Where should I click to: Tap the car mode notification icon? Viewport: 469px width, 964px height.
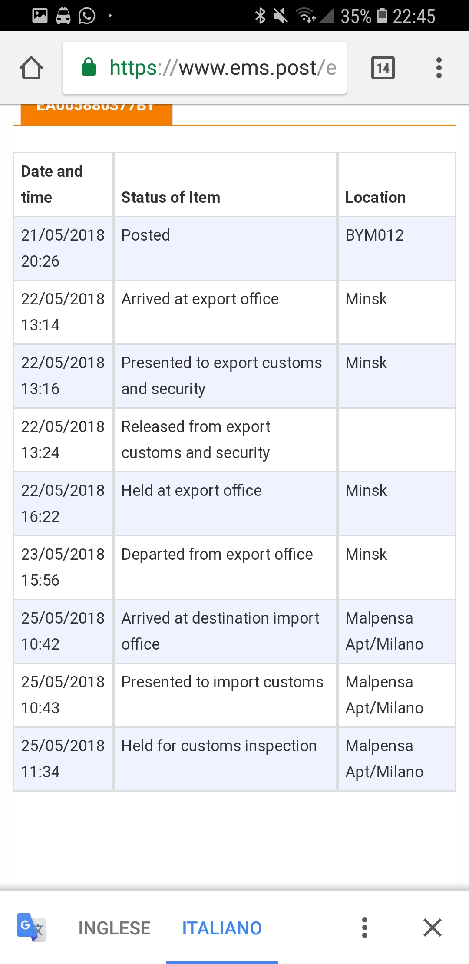click(63, 16)
